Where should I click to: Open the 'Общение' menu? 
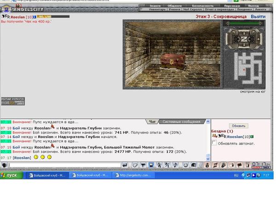click(175, 6)
